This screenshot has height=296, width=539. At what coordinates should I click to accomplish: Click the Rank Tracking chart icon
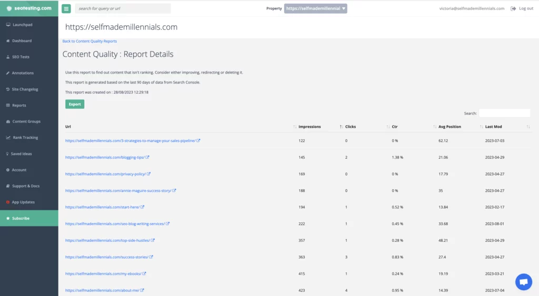(x=8, y=138)
